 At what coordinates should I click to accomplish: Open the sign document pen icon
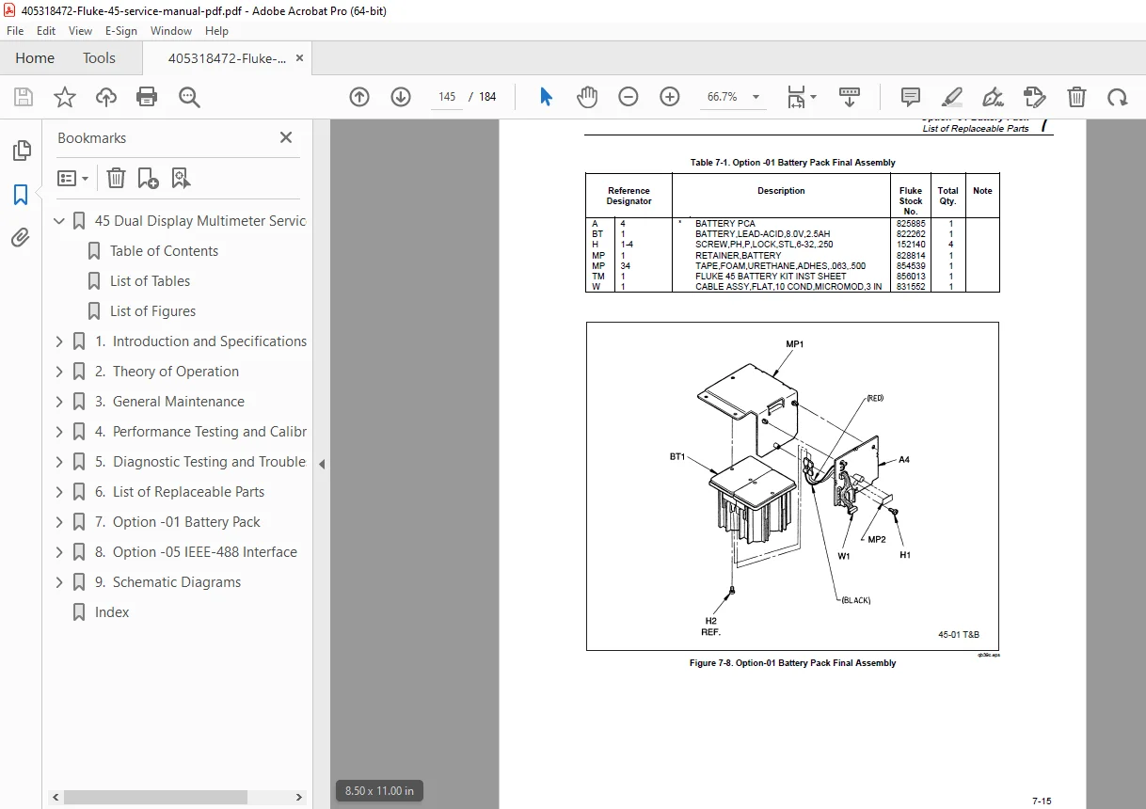click(x=993, y=97)
